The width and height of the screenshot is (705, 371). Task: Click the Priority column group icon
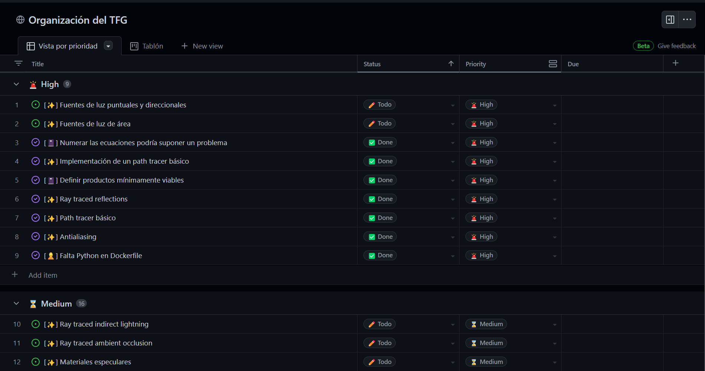pos(553,64)
